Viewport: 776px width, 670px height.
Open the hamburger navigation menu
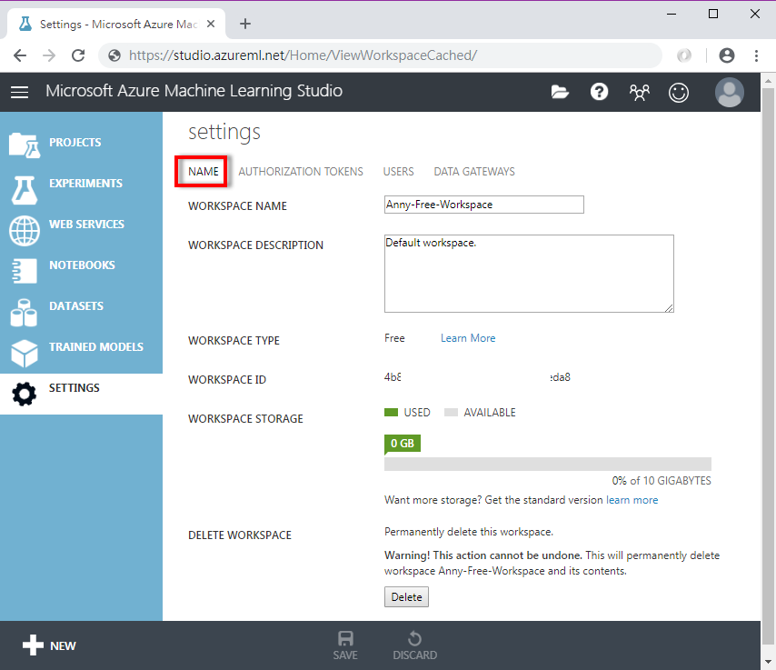tap(19, 92)
